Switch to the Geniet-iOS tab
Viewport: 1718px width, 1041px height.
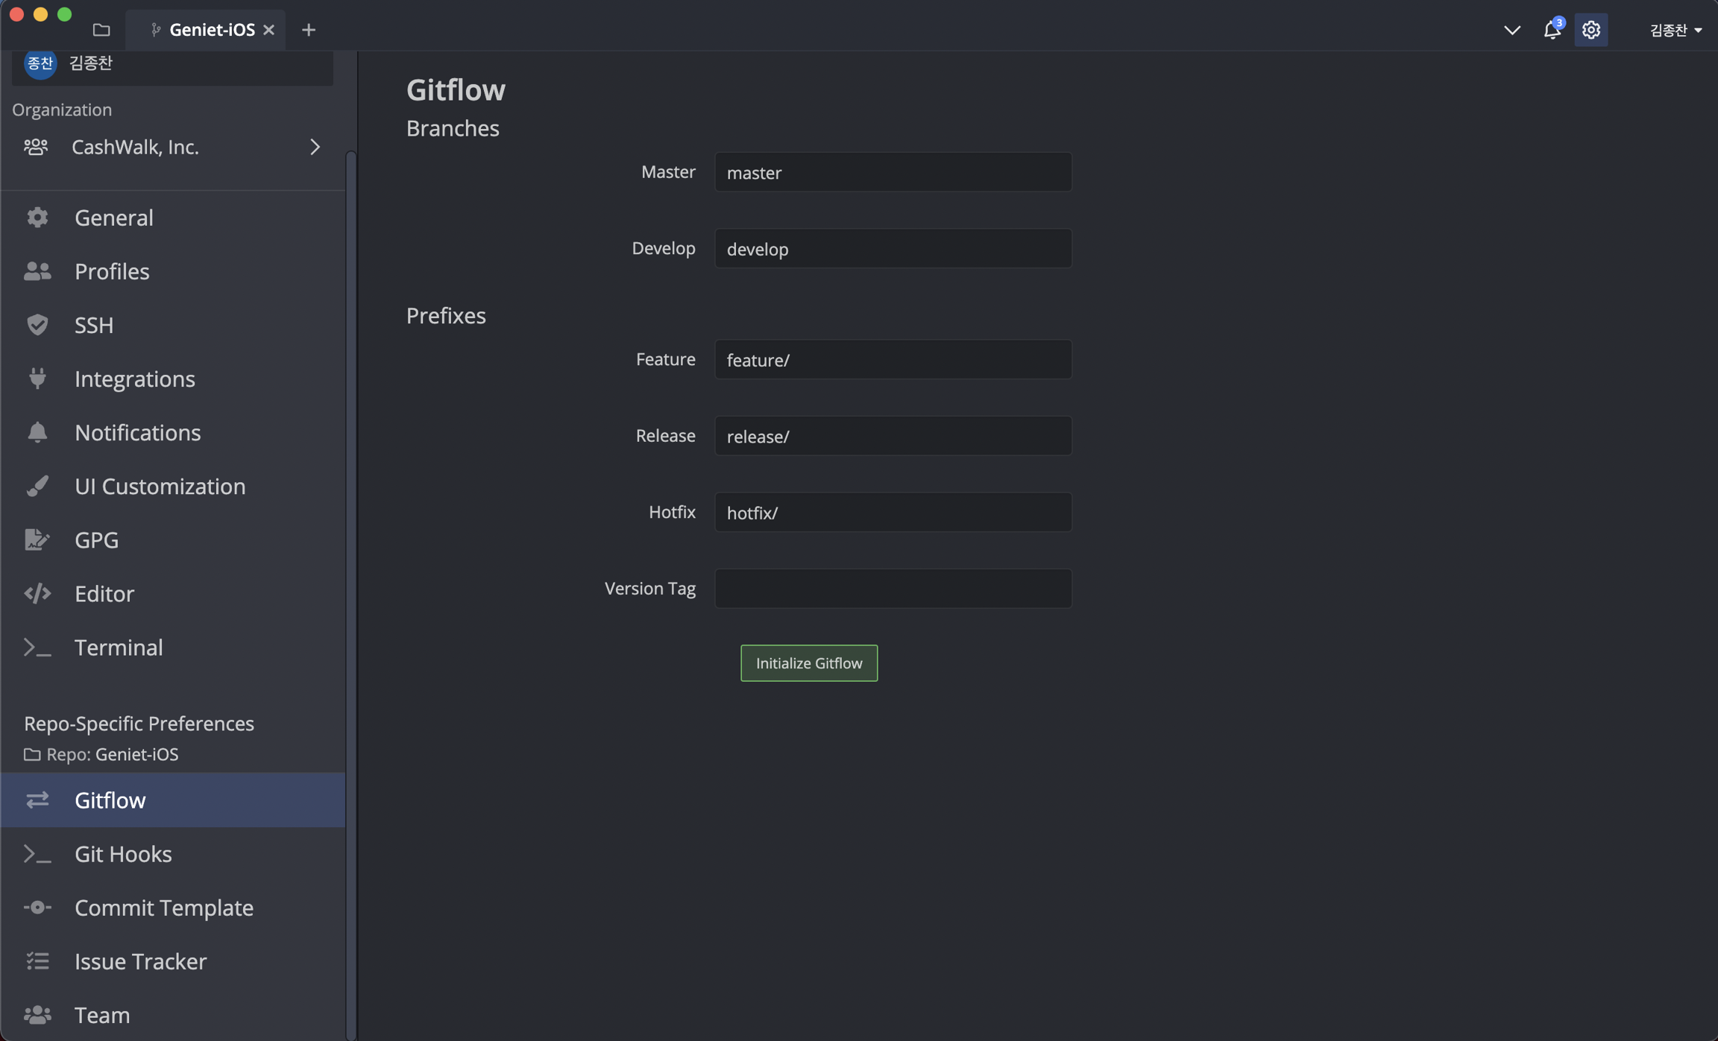click(211, 30)
